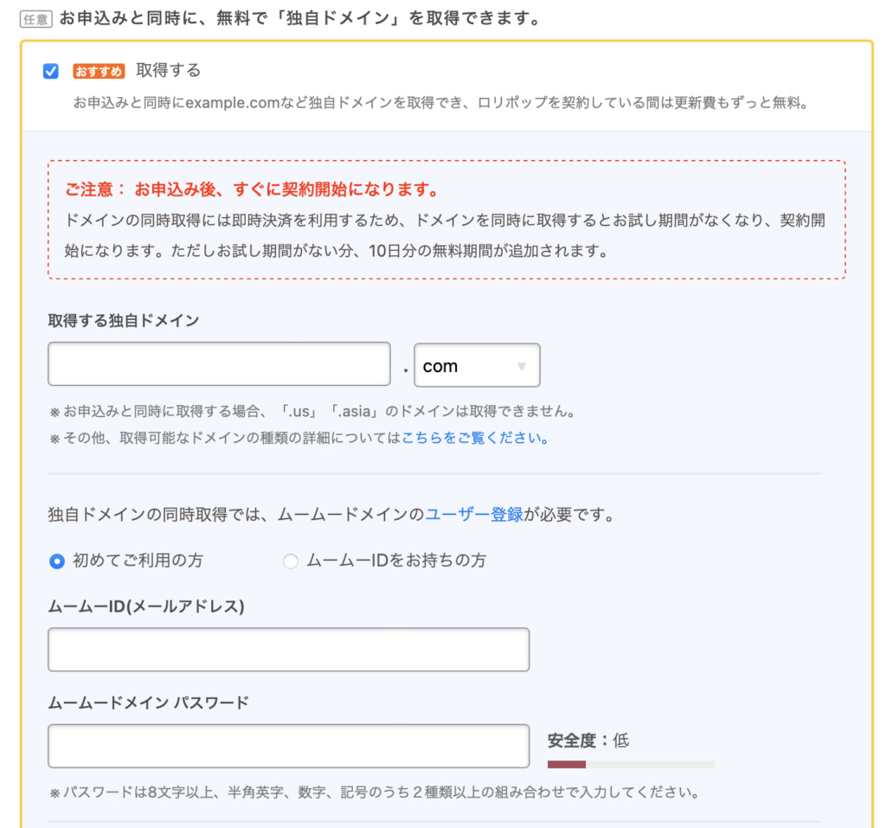The image size is (886, 828).
Task: Click the 取得する独自ドメイン field label
Action: pyautogui.click(x=124, y=321)
